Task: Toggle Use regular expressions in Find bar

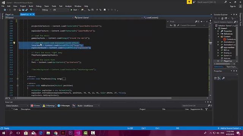Action: coord(178,25)
